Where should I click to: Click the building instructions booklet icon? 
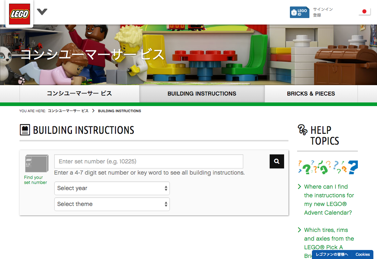(25, 130)
